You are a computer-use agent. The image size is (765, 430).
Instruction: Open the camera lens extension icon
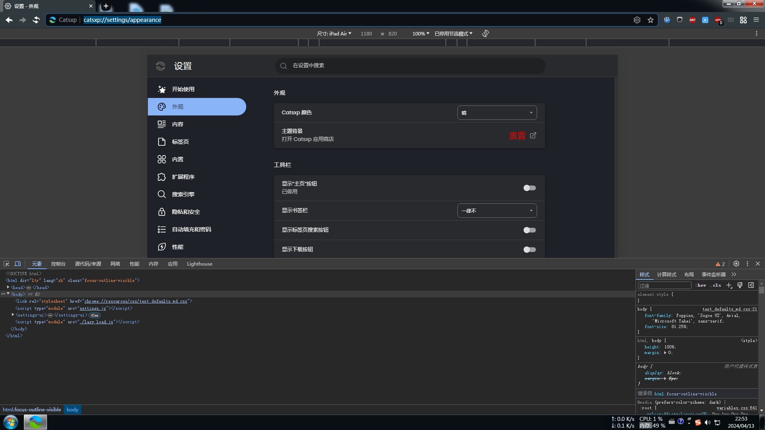point(680,20)
